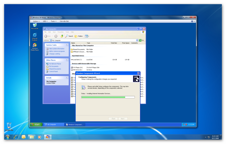Open the Tools menu of Virtual PC
Viewport: 226px width, 144px height.
53,21
